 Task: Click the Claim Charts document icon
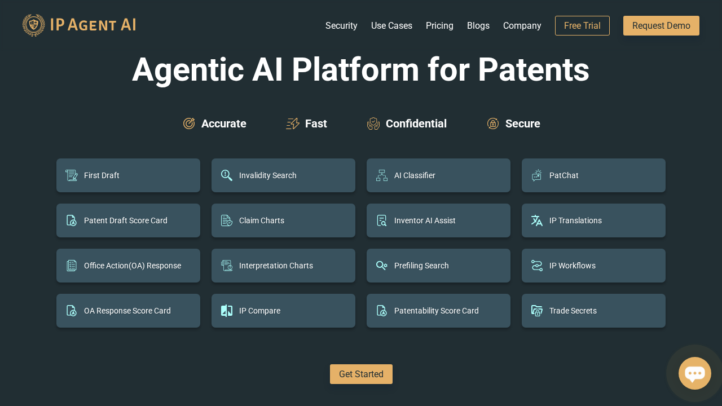[226, 220]
